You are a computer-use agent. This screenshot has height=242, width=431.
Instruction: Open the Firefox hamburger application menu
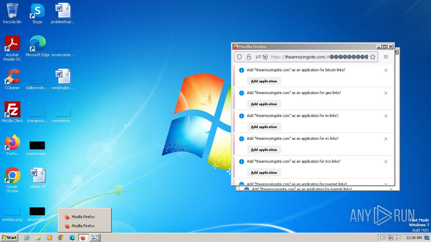point(386,57)
